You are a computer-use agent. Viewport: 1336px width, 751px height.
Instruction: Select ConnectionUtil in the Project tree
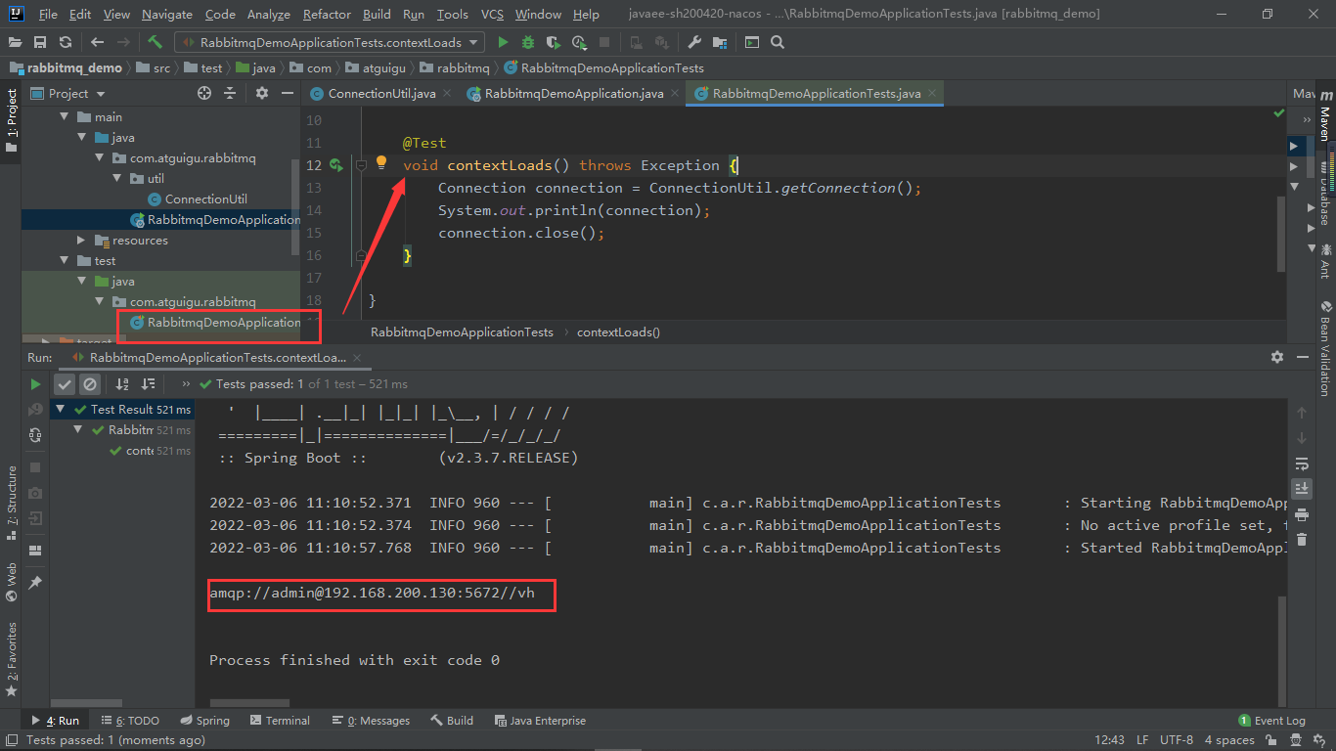[205, 199]
